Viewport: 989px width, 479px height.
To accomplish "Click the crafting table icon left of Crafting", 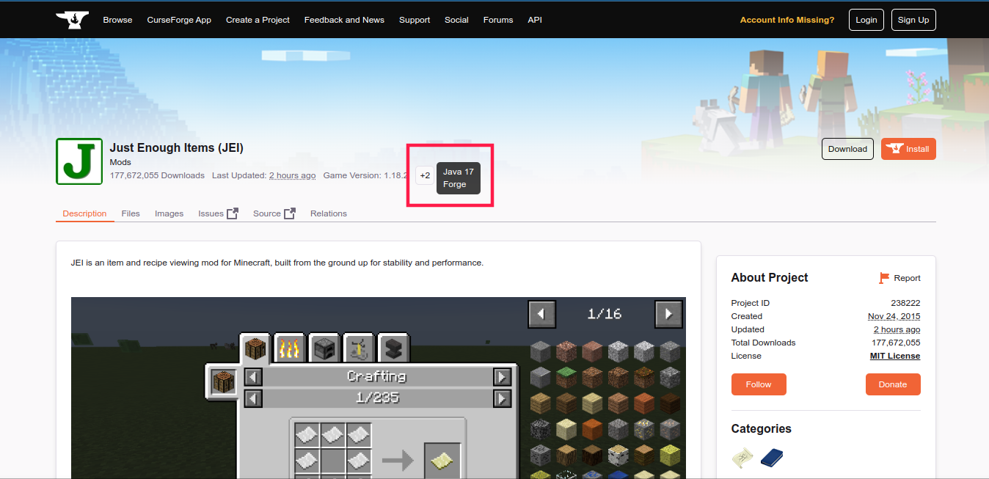I will (x=223, y=382).
